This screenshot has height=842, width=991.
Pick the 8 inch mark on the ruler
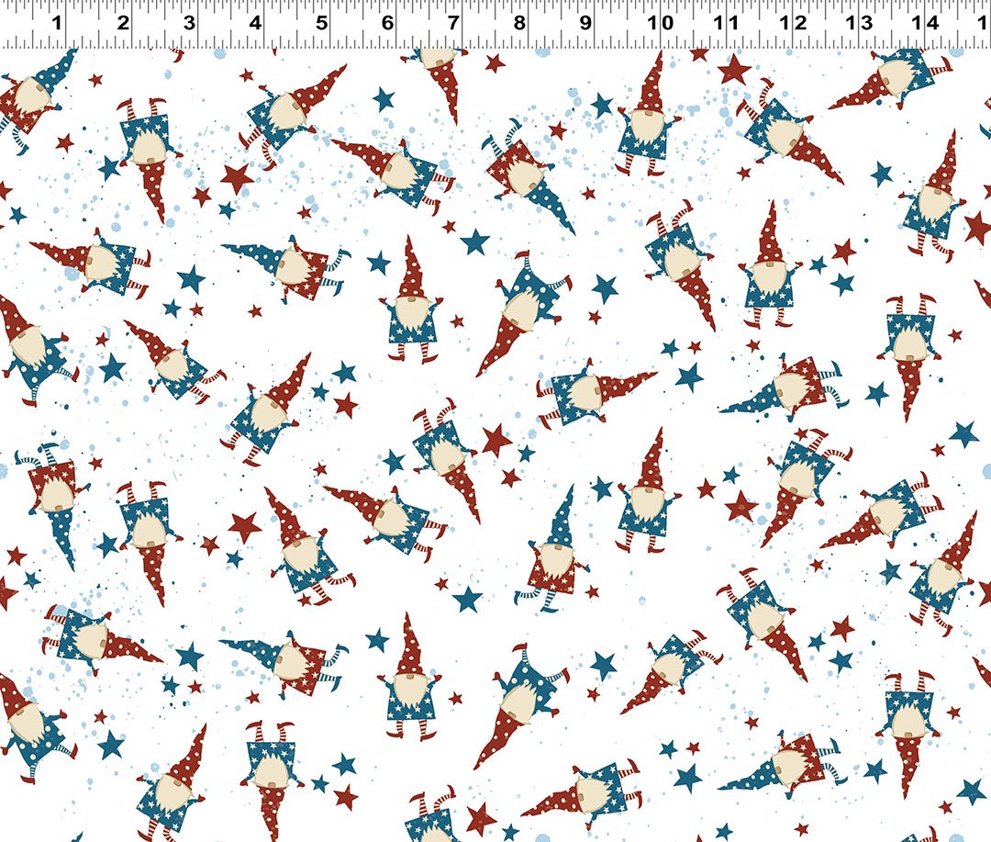pyautogui.click(x=519, y=23)
